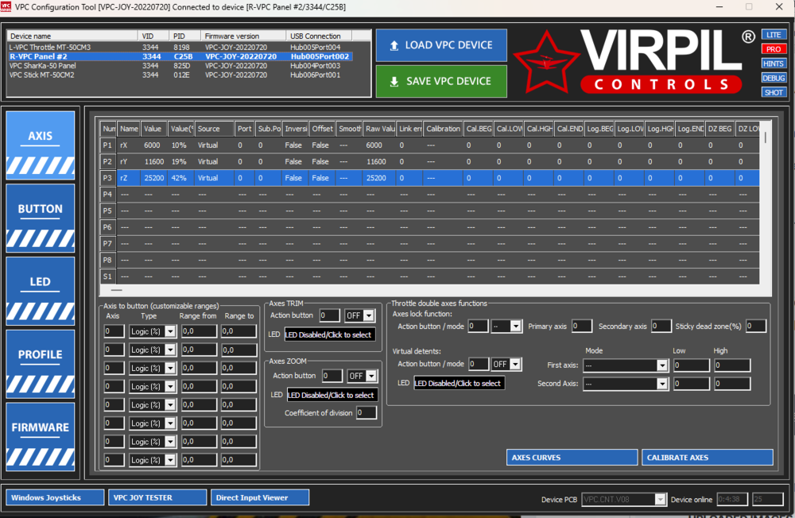Toggle HINTS option
The width and height of the screenshot is (795, 518).
coord(774,64)
